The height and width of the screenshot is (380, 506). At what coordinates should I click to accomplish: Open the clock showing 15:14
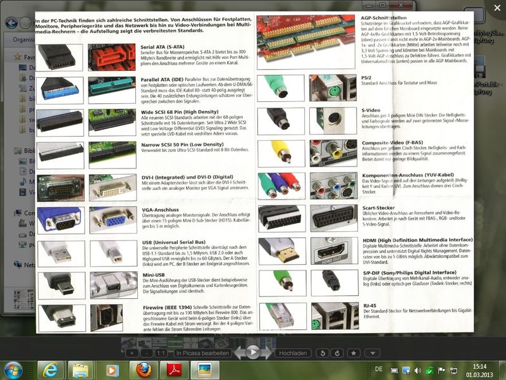pos(479,370)
